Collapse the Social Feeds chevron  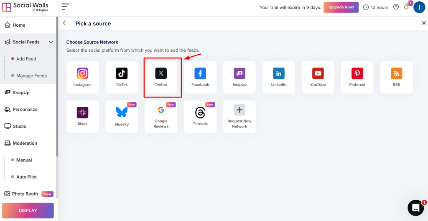tap(51, 42)
